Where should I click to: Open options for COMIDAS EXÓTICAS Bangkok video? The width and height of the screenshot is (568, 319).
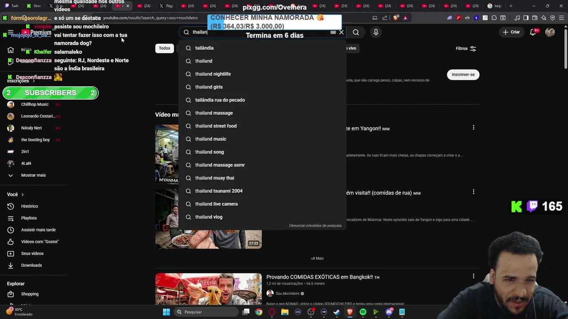pos(473,276)
